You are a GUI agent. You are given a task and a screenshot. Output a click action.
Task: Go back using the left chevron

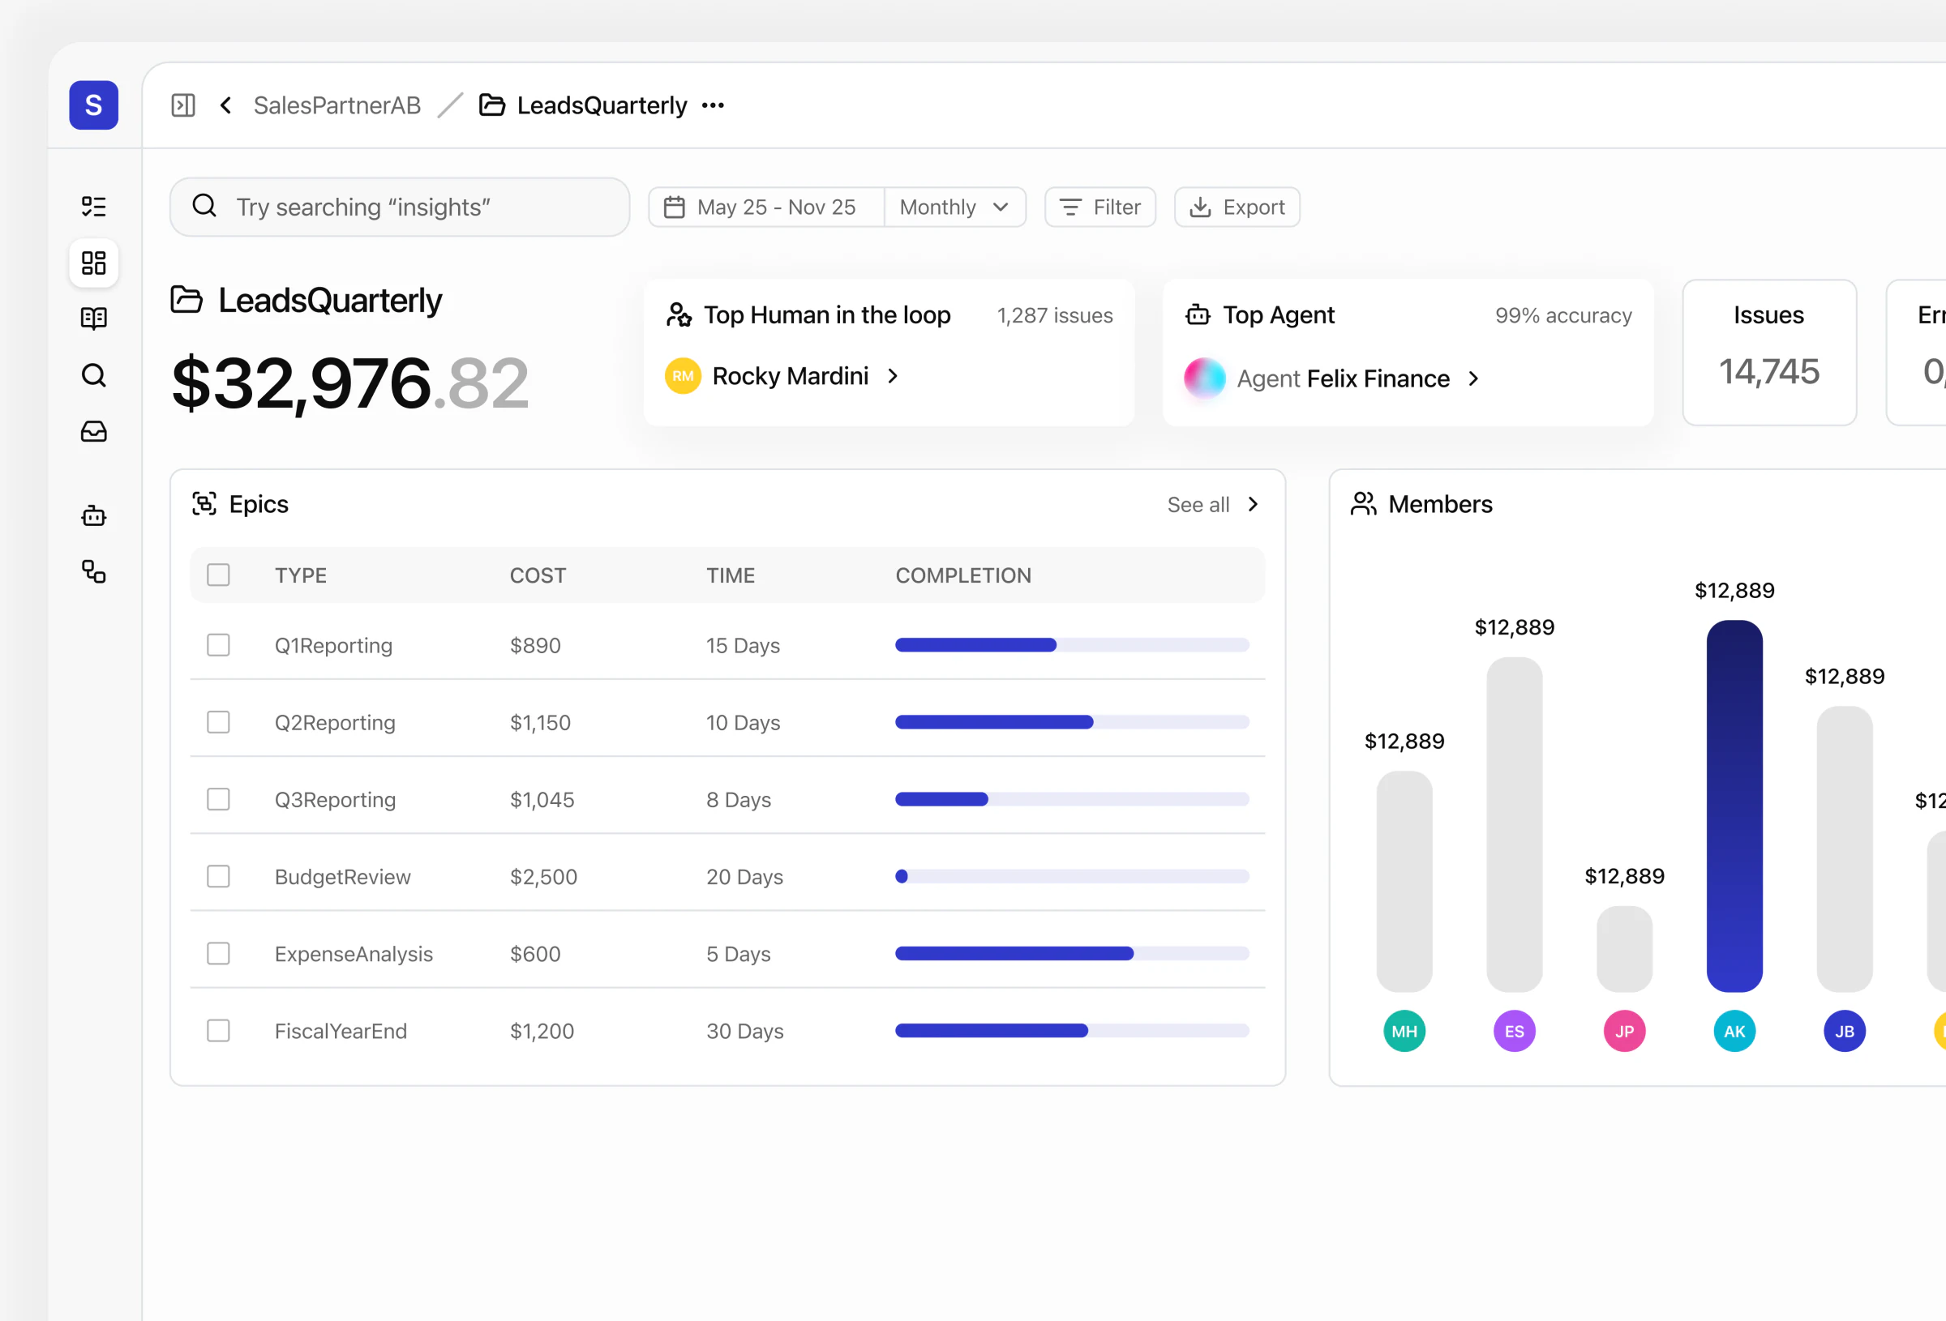[225, 105]
